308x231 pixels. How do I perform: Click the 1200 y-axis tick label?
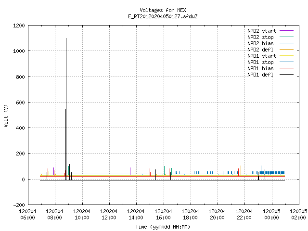point(19,26)
